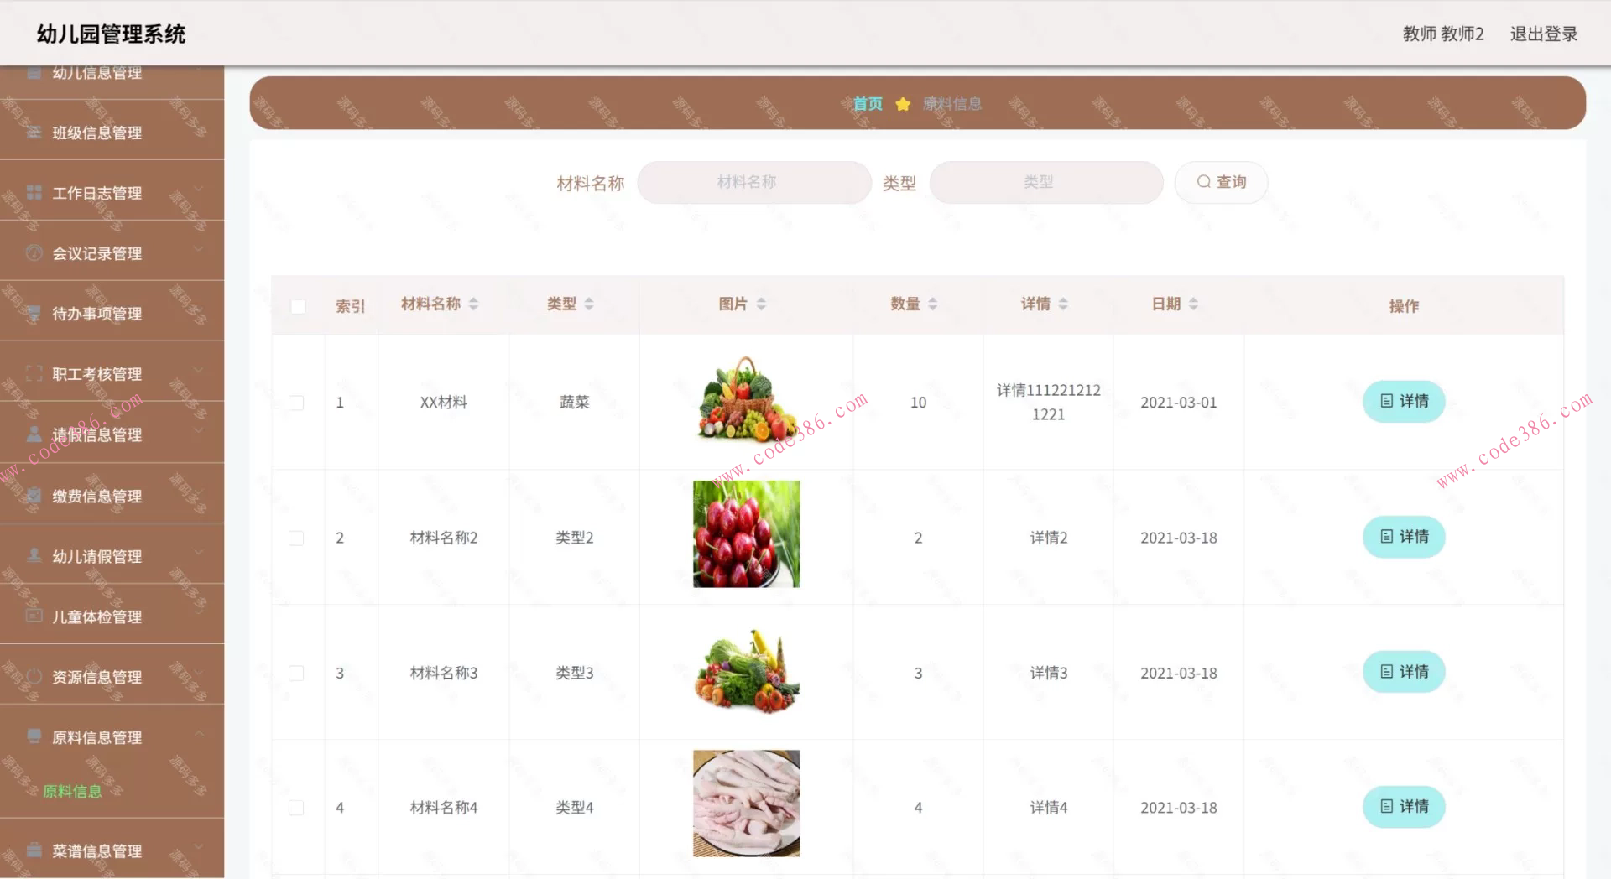The image size is (1611, 879).
Task: Click the 材料名称 search input field
Action: pyautogui.click(x=753, y=182)
